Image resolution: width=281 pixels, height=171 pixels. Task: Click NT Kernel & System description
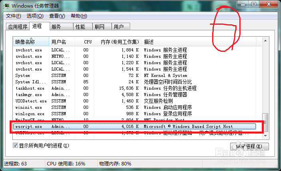tap(165, 75)
